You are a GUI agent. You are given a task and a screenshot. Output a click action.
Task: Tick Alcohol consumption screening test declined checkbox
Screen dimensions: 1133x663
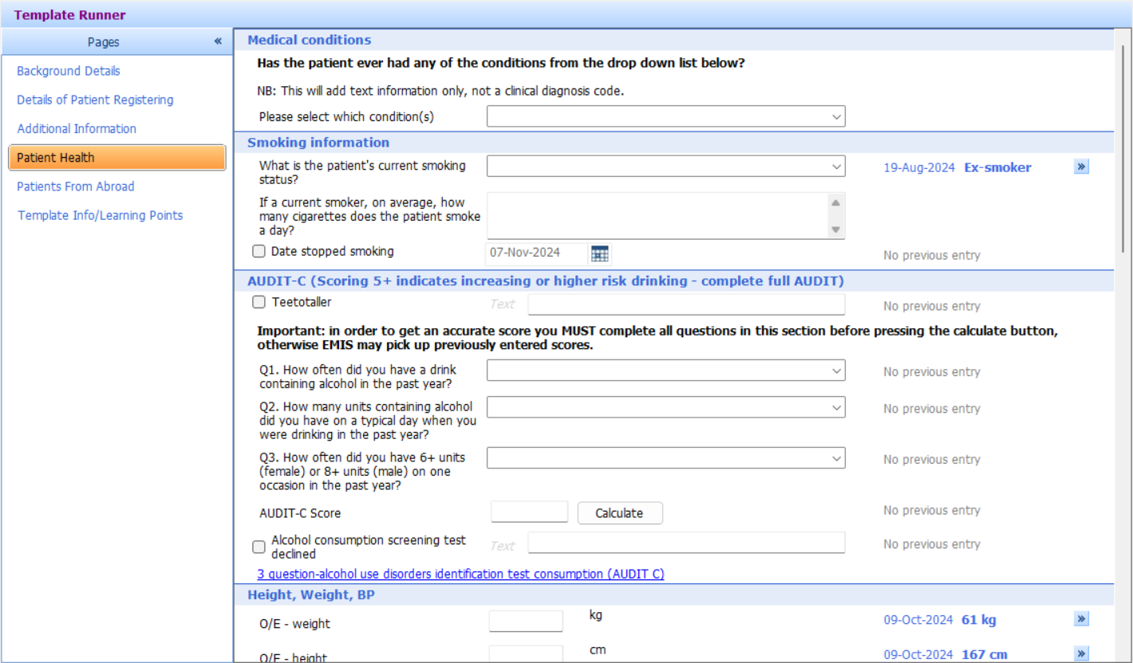[259, 547]
